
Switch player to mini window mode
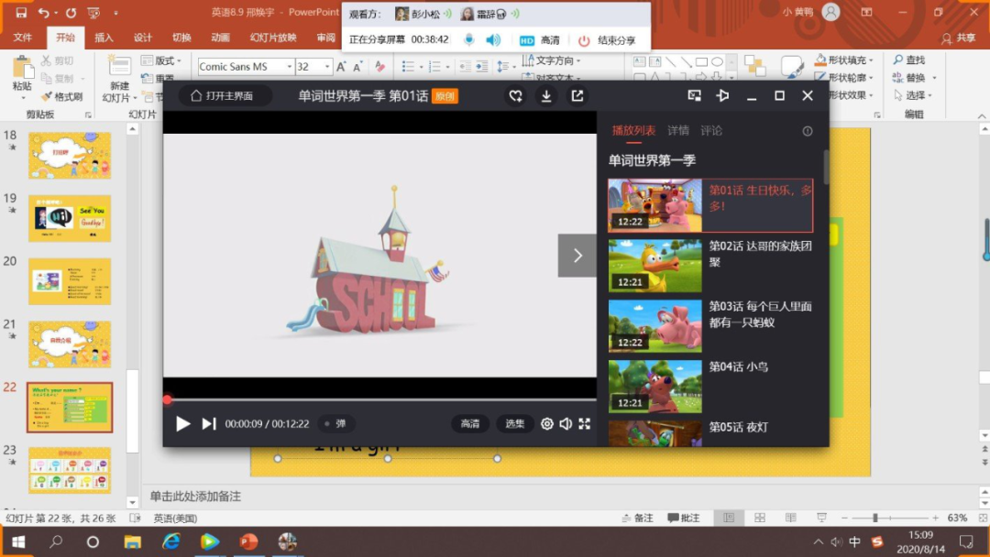(695, 96)
